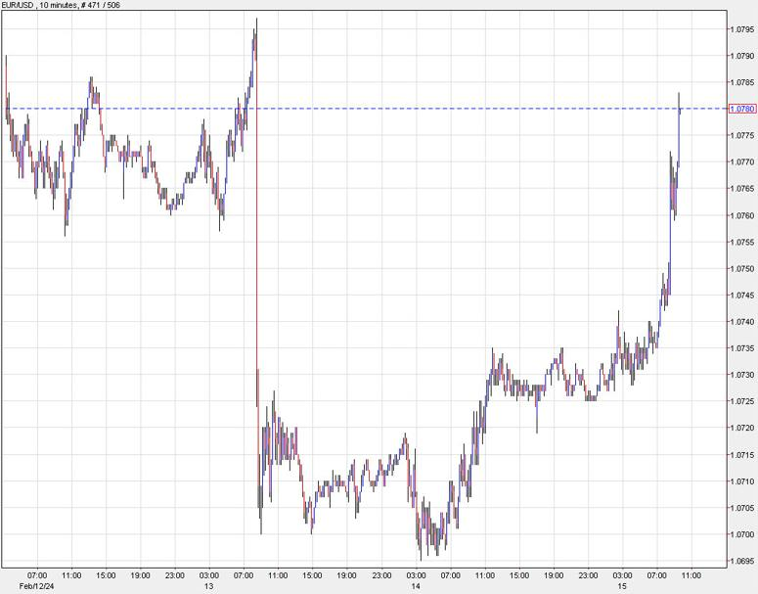The height and width of the screenshot is (594, 758).
Task: Click the 1.0795 price axis label
Action: [742, 29]
